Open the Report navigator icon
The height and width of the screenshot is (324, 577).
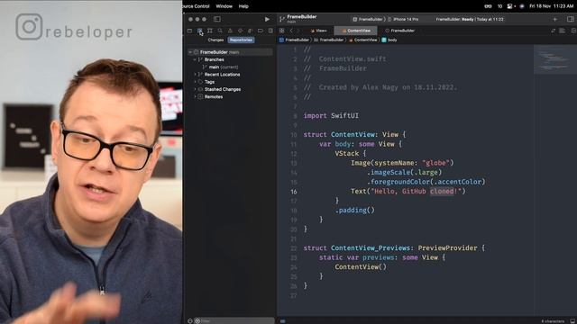click(x=270, y=31)
